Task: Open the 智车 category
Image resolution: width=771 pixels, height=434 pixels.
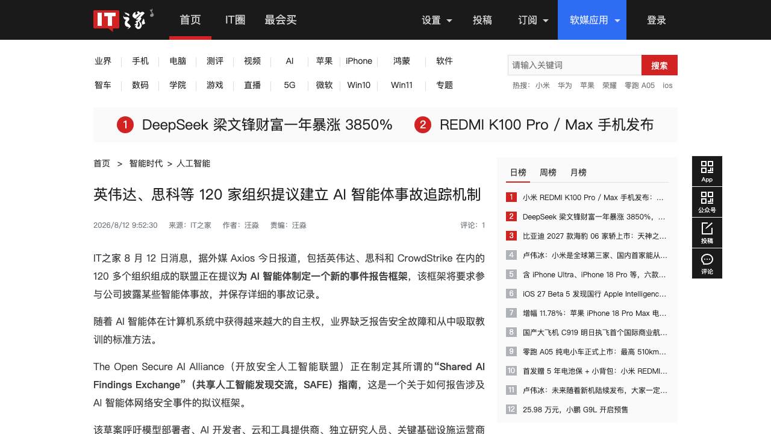Action: click(103, 85)
